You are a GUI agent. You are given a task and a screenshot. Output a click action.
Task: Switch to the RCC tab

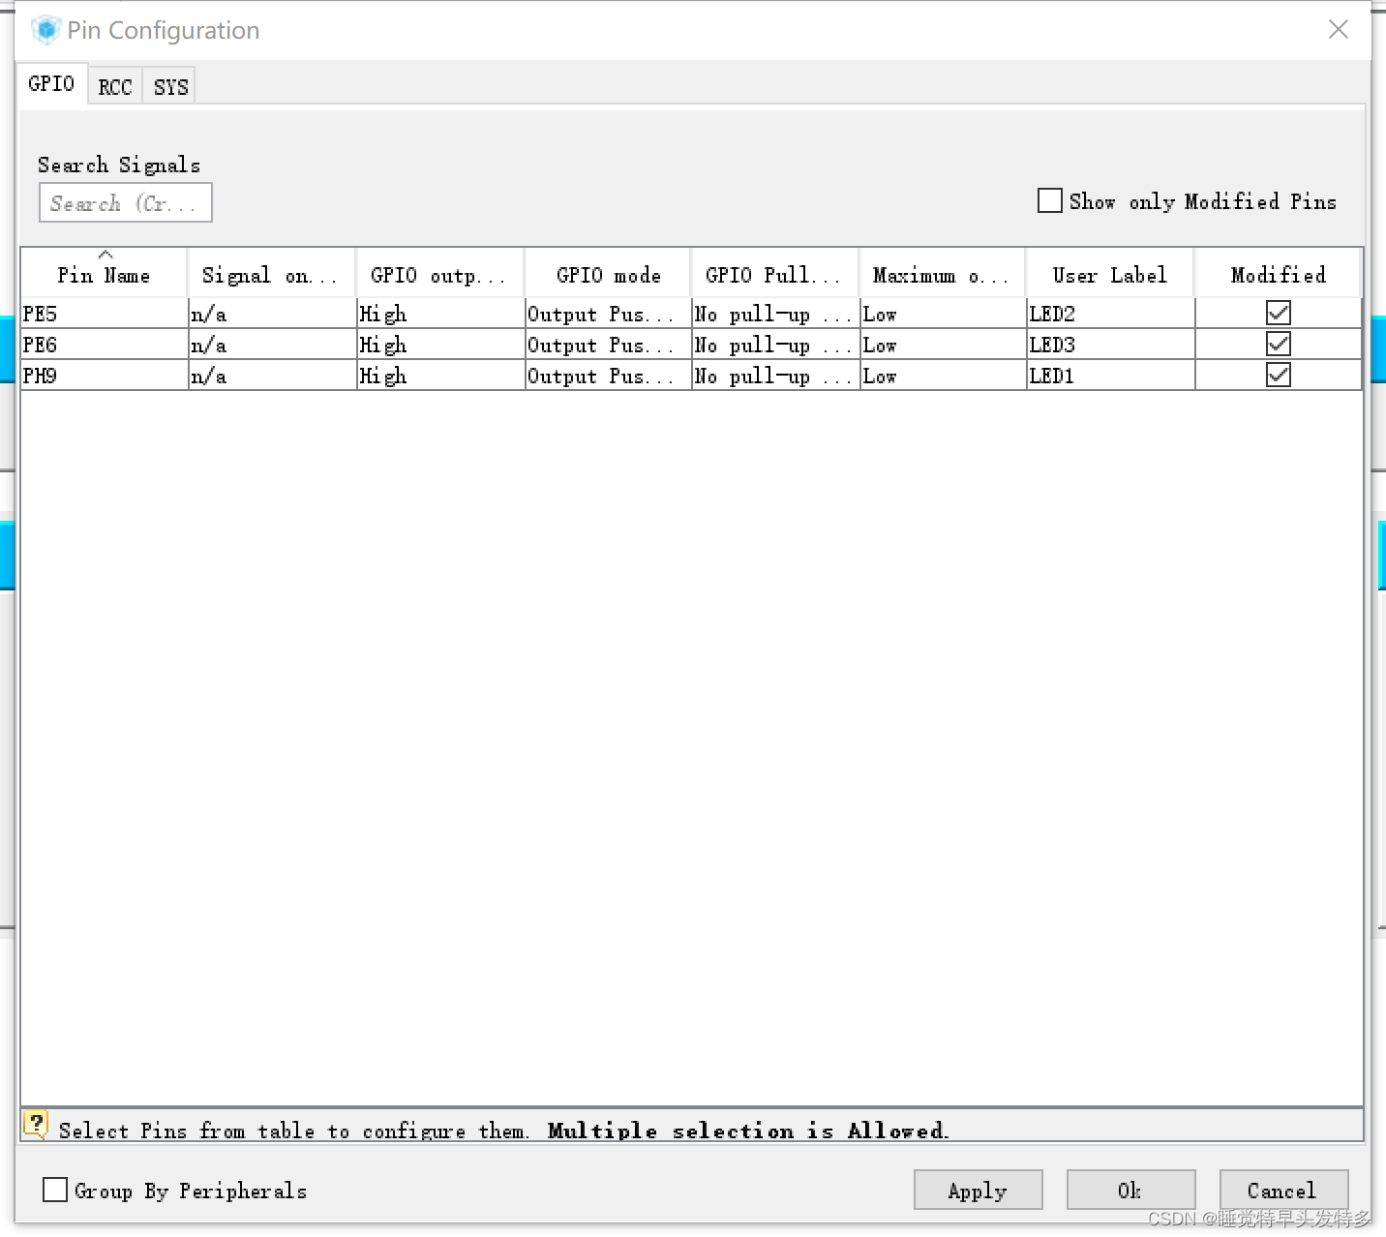coord(114,86)
